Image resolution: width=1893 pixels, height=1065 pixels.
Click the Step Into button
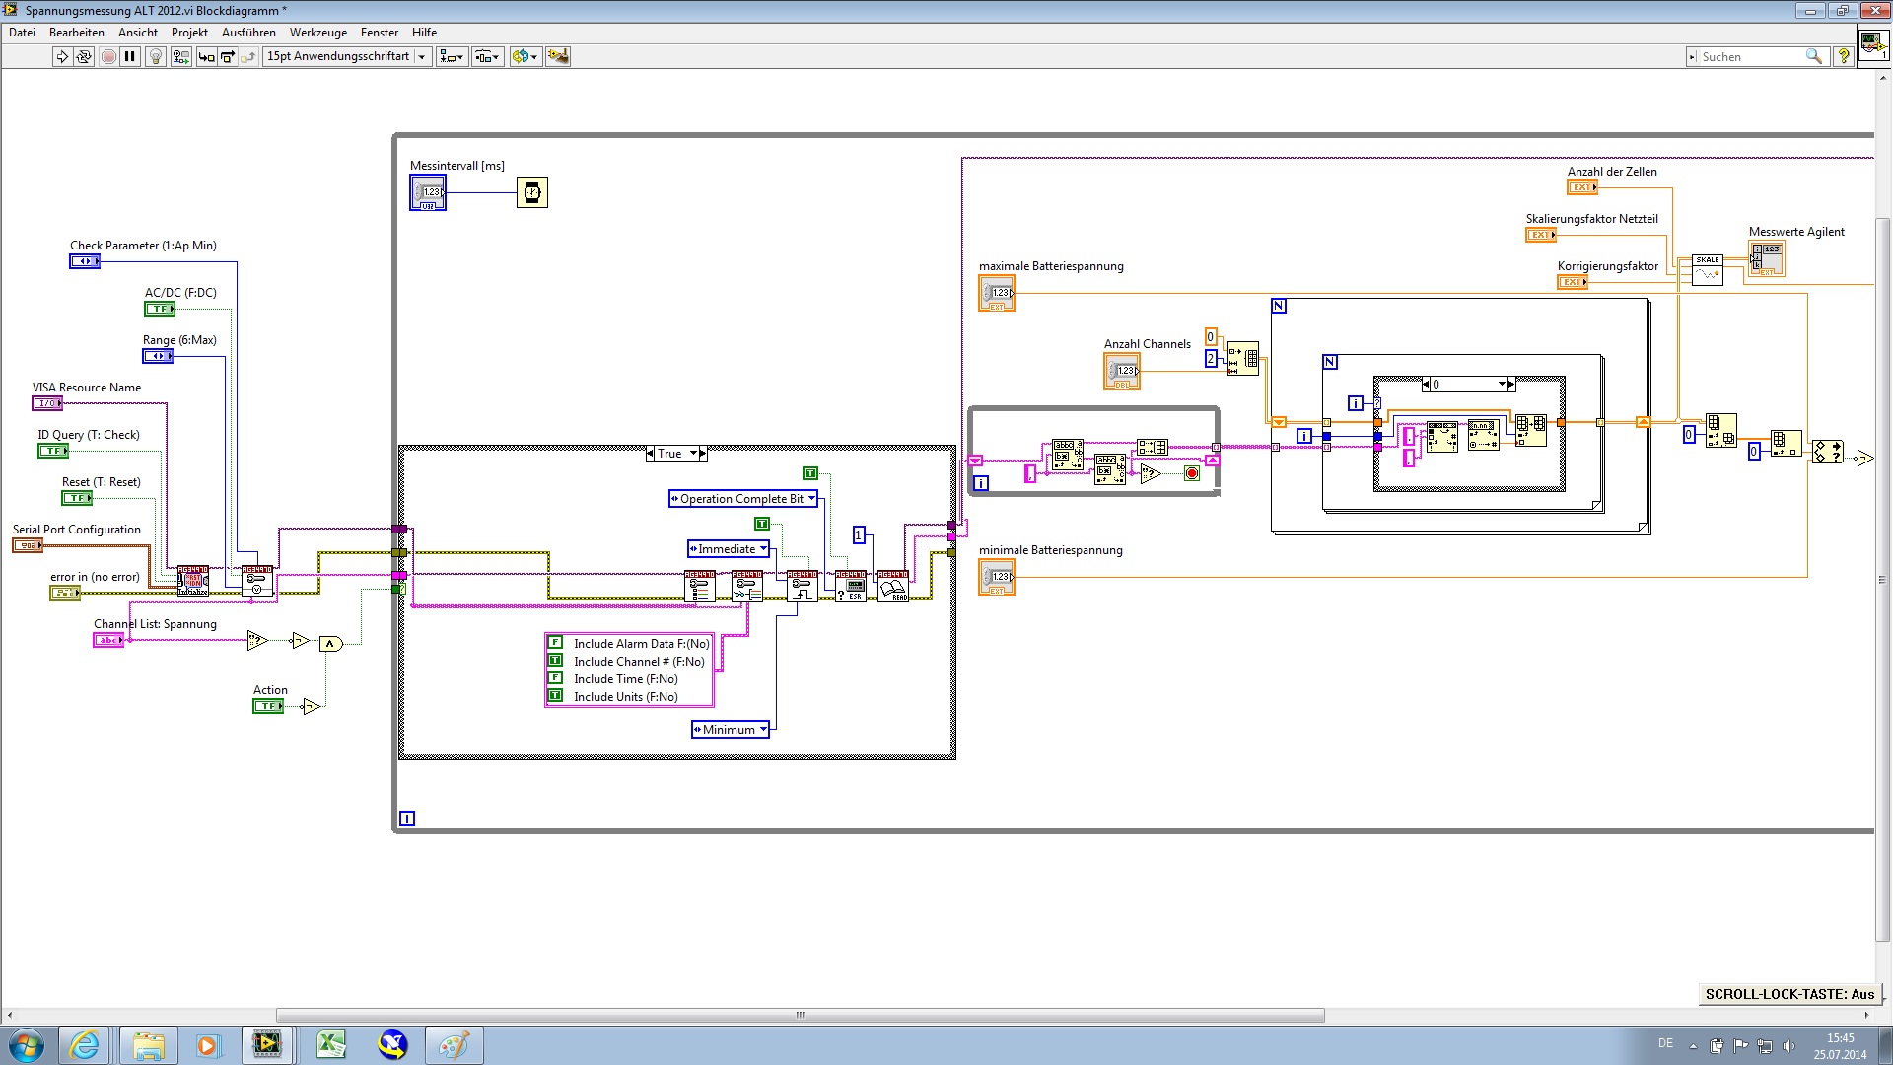[206, 57]
